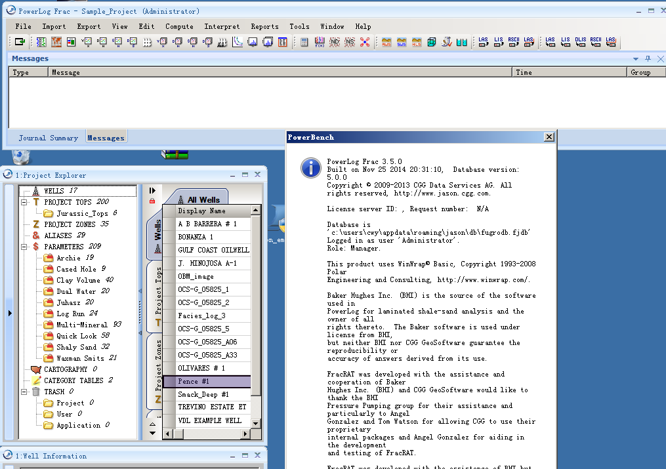The image size is (666, 469).
Task: Click the F(x) user programs icon
Action: pyautogui.click(x=320, y=41)
